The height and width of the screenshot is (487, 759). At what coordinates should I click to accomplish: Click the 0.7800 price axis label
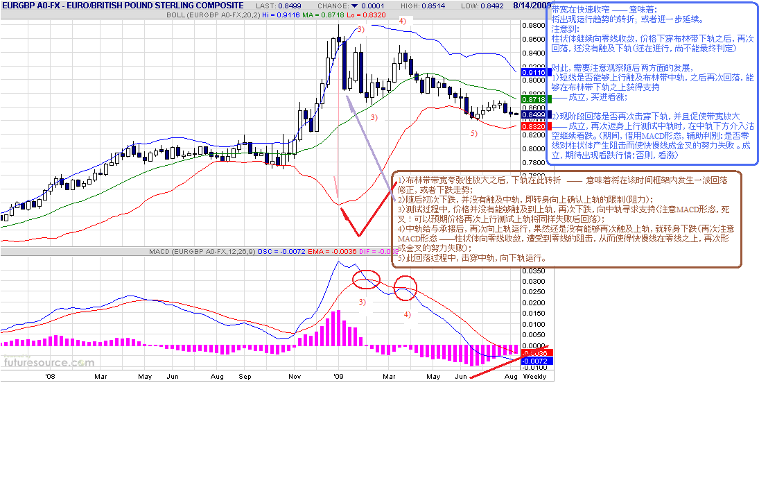point(534,163)
